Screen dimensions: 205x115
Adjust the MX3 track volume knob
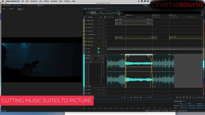point(88,58)
